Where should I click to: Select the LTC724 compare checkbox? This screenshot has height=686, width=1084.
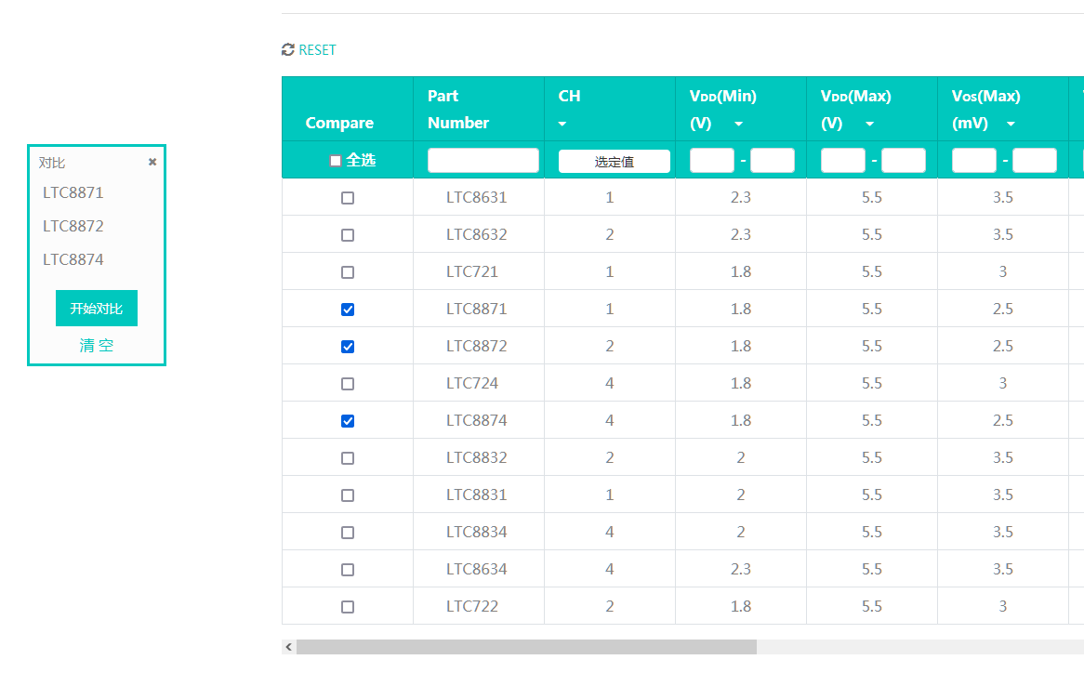(x=348, y=384)
